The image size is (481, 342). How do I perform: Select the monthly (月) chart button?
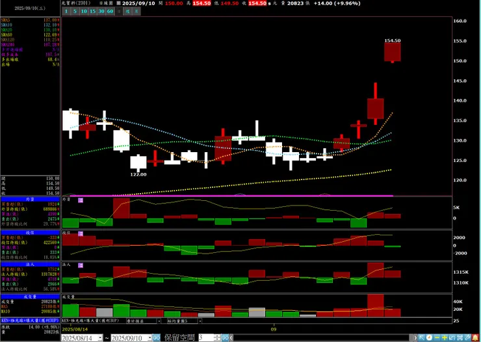click(136, 11)
